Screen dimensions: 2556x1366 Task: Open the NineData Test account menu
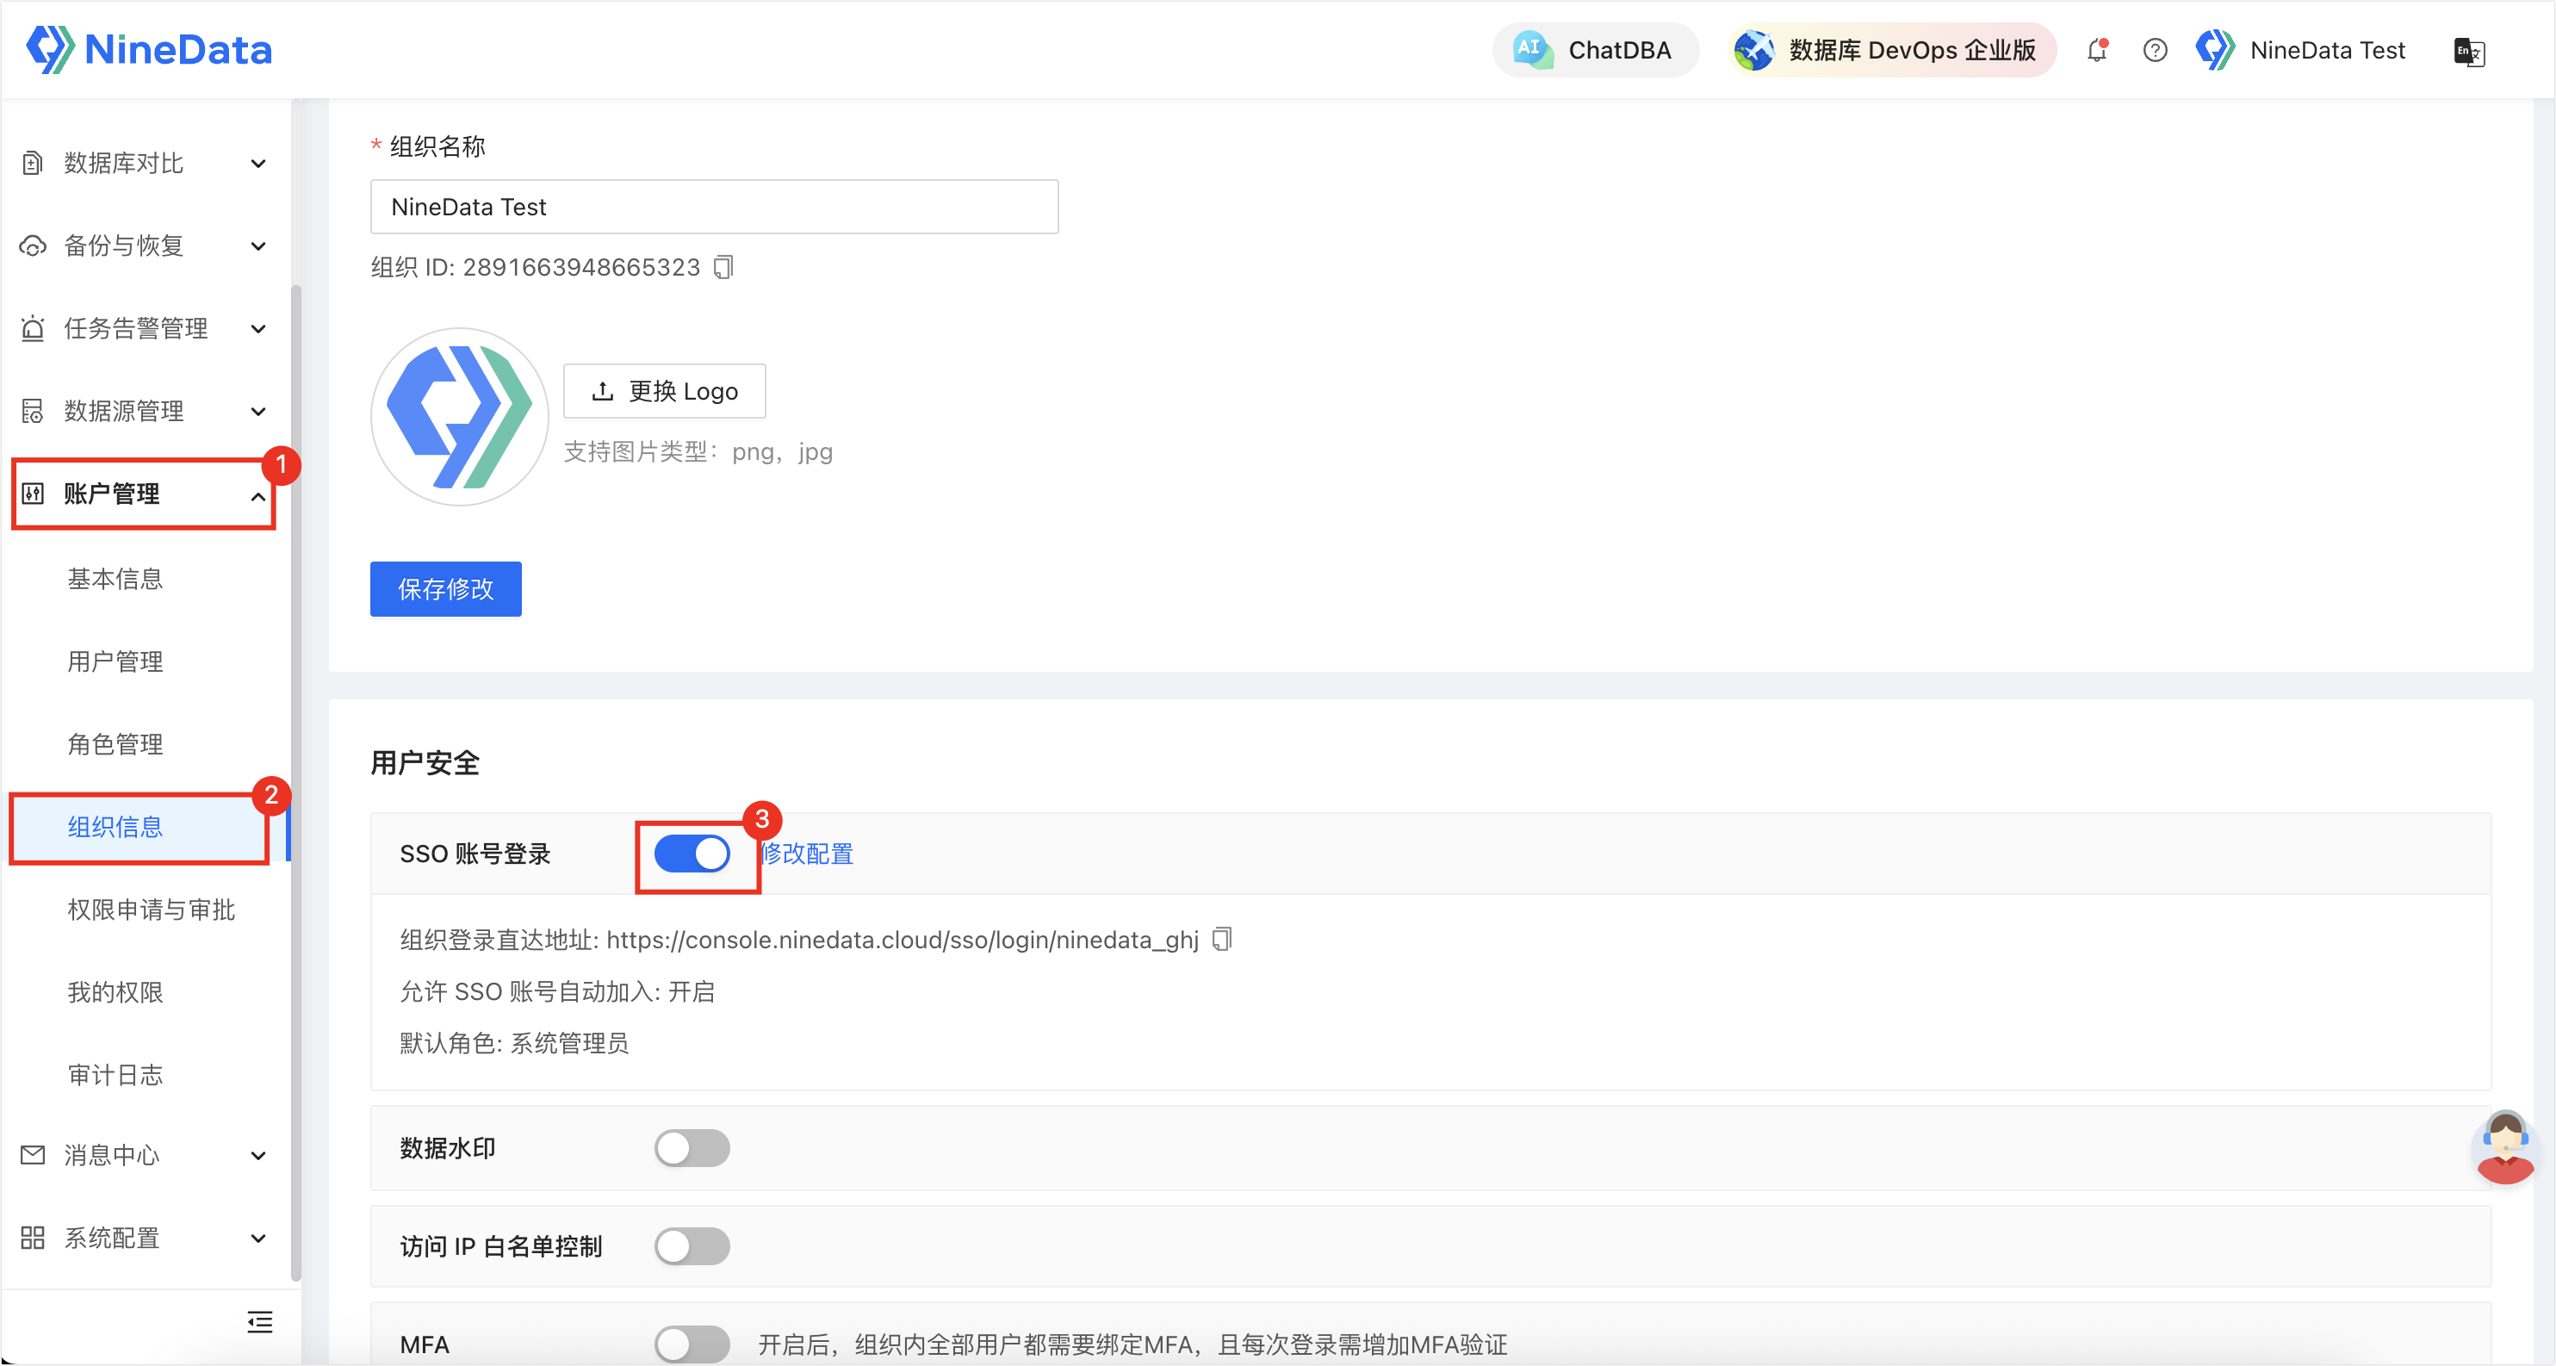point(2300,50)
